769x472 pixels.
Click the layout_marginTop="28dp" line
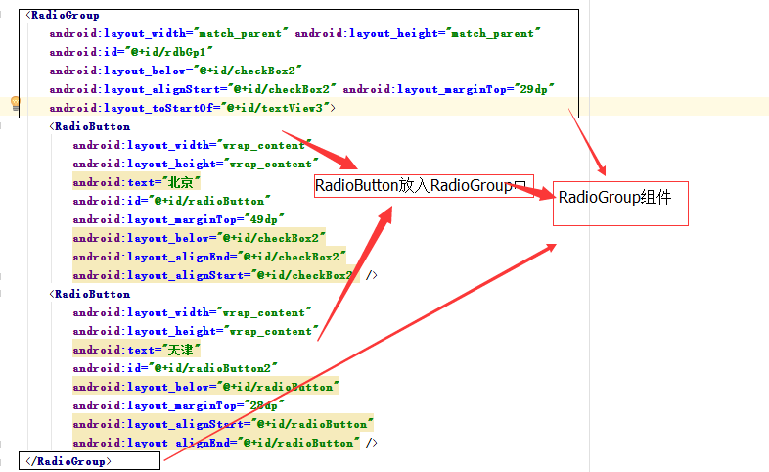click(178, 405)
